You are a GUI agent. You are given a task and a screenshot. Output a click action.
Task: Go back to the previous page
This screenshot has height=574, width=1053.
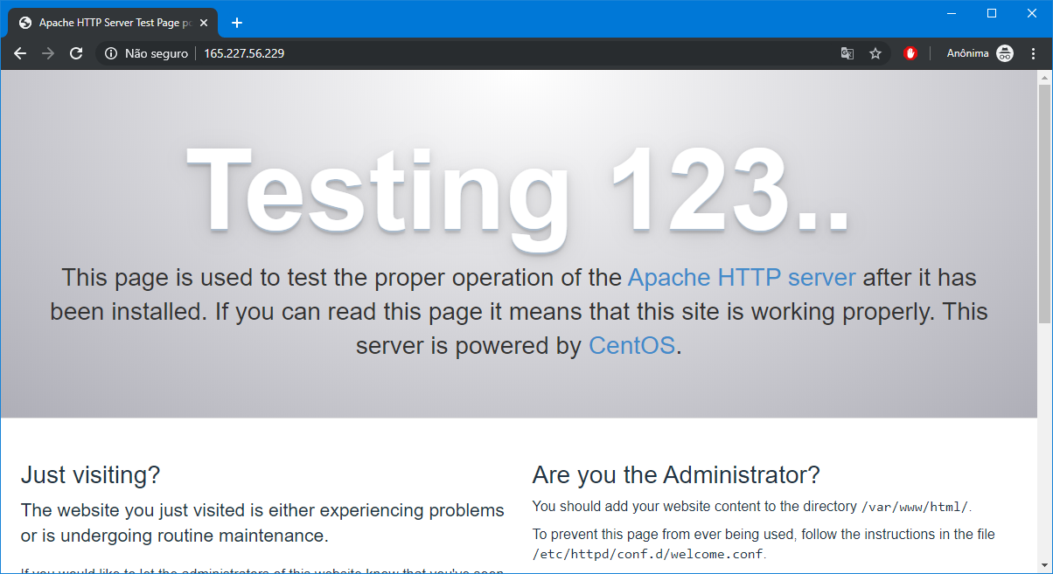tap(21, 53)
